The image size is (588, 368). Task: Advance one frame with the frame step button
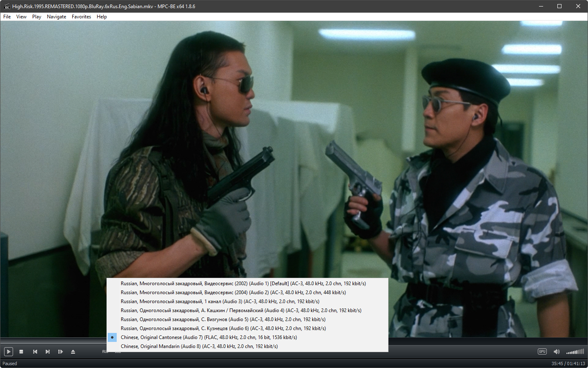point(60,352)
